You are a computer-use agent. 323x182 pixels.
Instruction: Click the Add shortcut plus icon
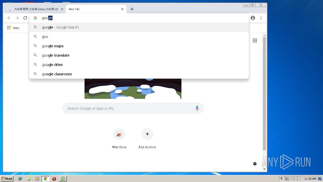point(147,134)
